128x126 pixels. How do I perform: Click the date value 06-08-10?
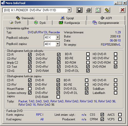tap(115, 41)
